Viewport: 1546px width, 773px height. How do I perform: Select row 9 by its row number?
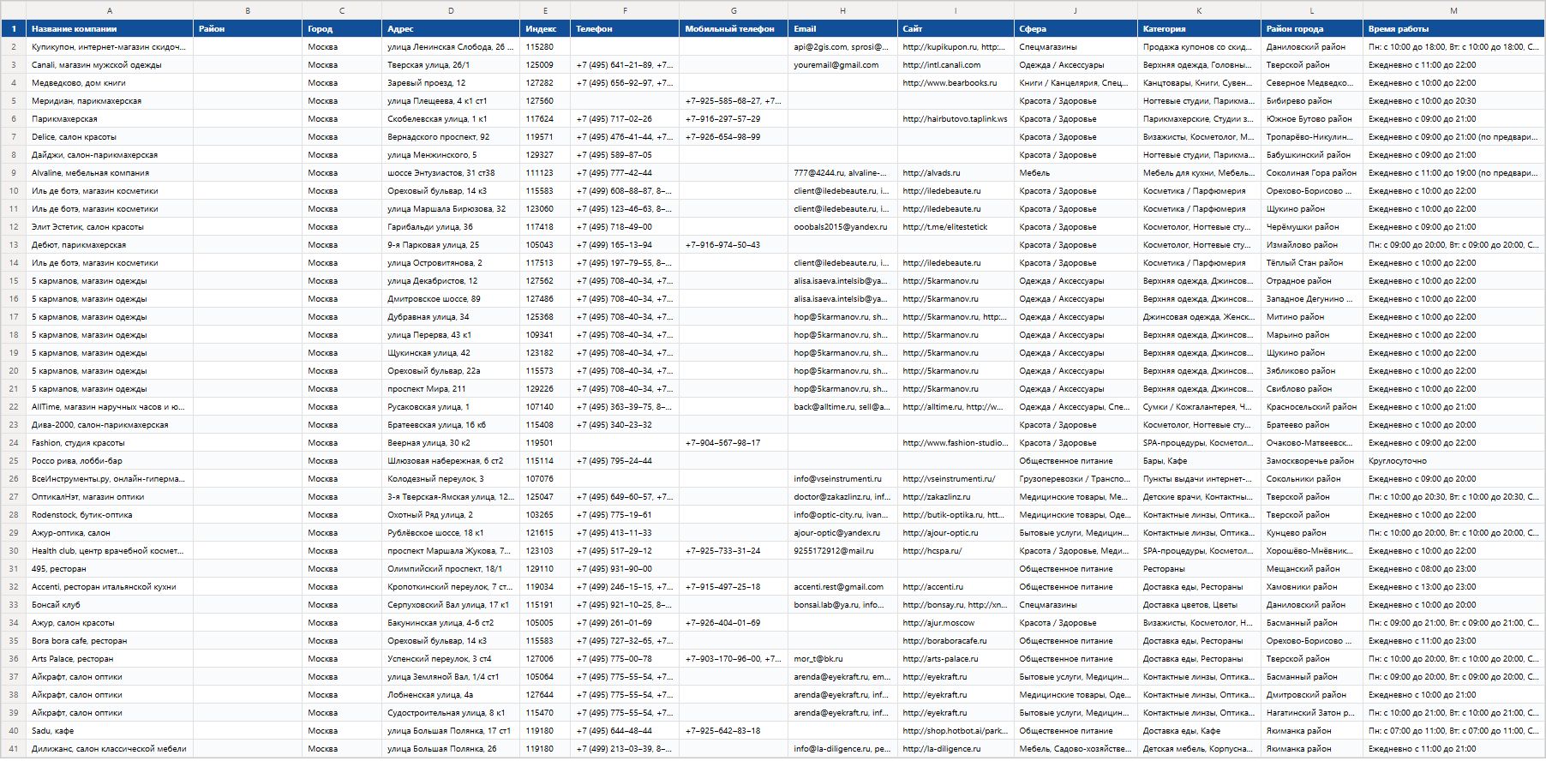14,173
